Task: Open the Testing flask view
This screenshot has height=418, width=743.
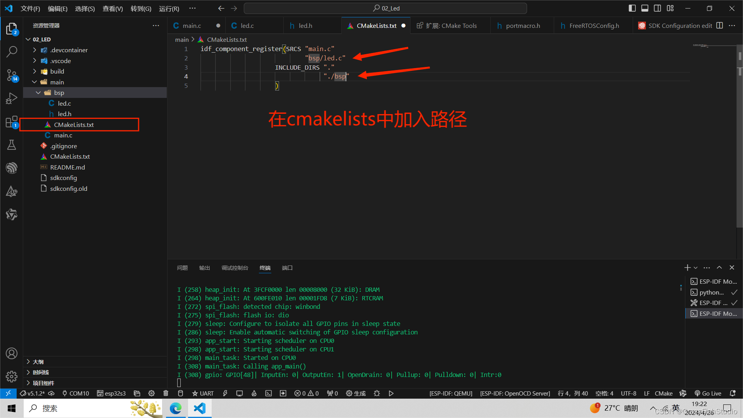Action: [x=12, y=145]
